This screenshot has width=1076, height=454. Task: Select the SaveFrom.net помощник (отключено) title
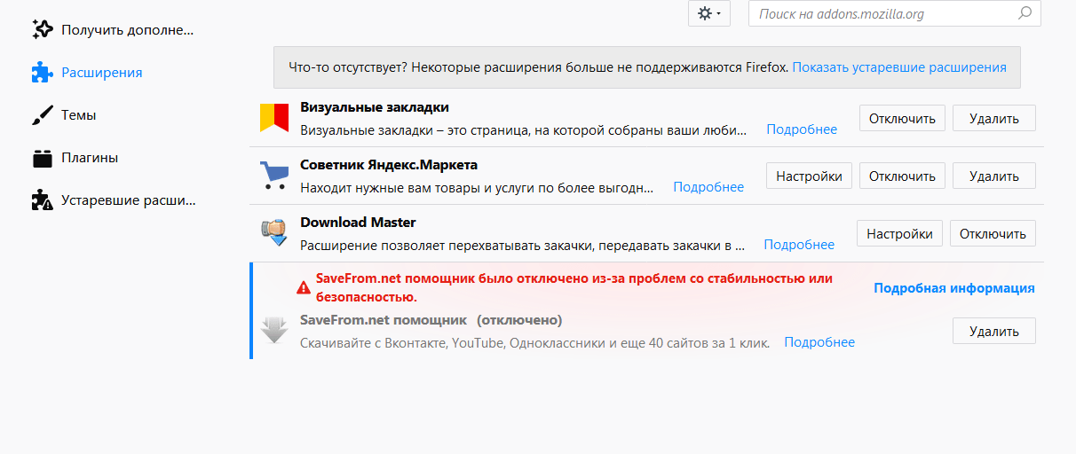coord(431,319)
